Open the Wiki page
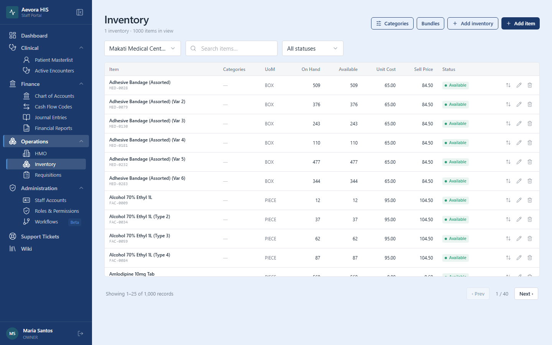552x345 pixels. (46, 249)
